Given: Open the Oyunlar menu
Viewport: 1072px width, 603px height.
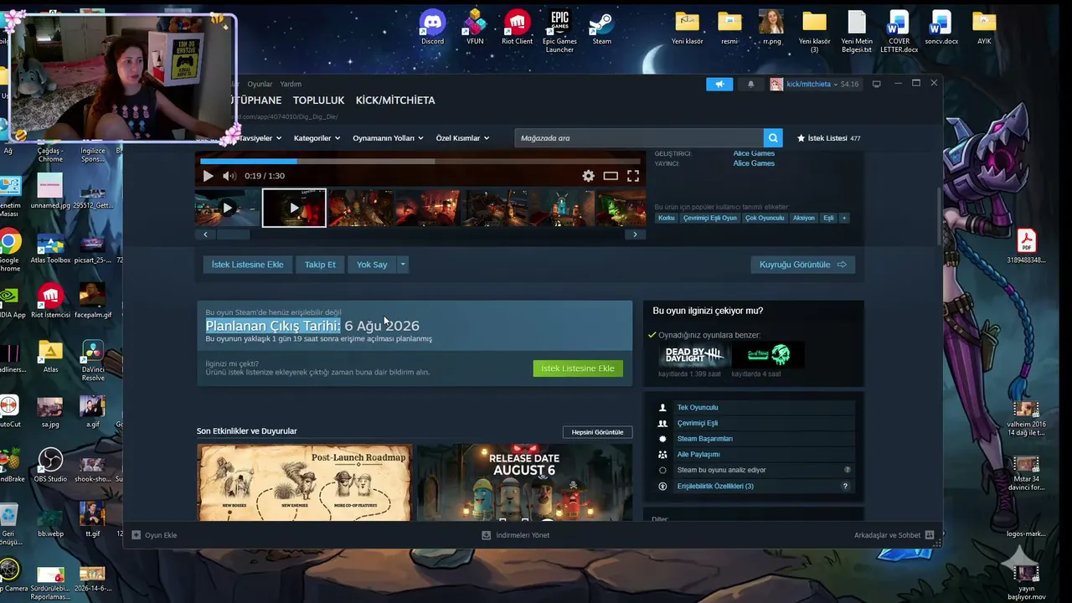Looking at the screenshot, I should pos(260,84).
